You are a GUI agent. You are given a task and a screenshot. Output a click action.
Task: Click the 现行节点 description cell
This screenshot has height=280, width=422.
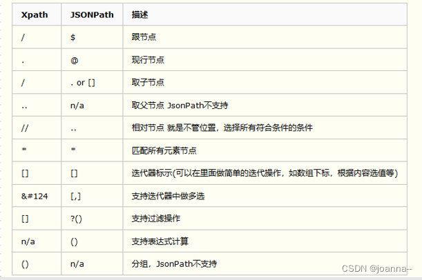[x=265, y=59]
